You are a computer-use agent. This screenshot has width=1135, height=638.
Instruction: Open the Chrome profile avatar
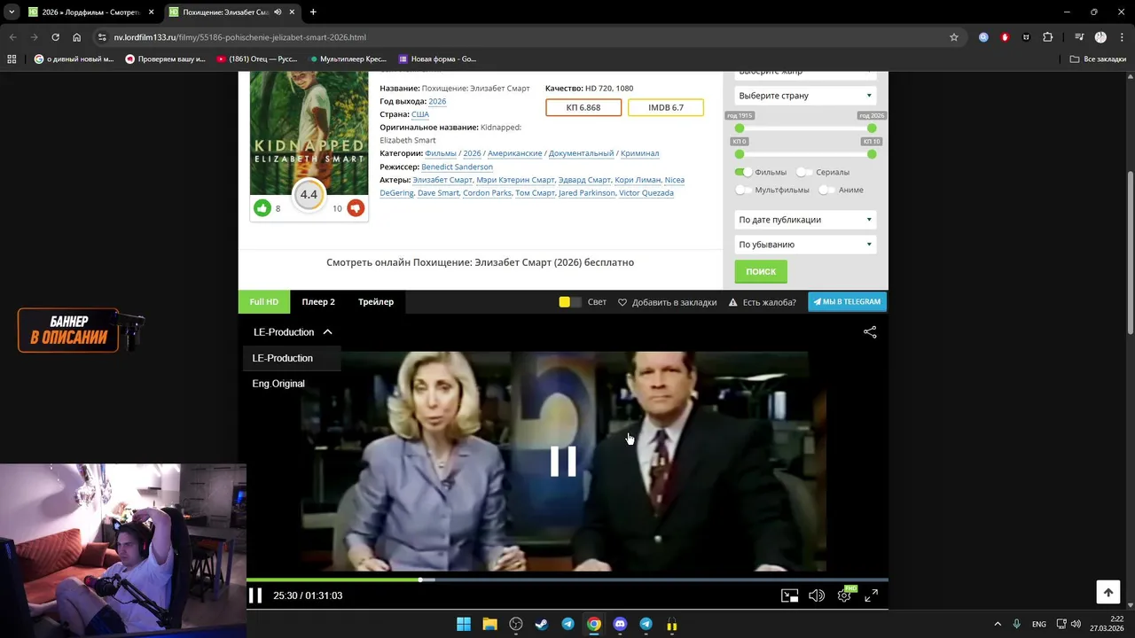coord(1100,37)
